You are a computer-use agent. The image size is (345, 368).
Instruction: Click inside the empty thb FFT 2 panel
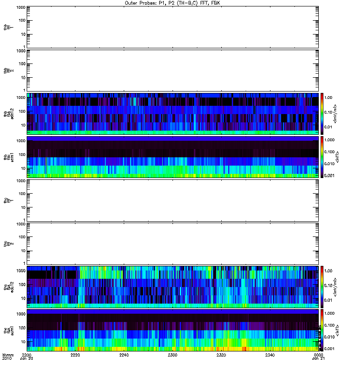[172, 71]
